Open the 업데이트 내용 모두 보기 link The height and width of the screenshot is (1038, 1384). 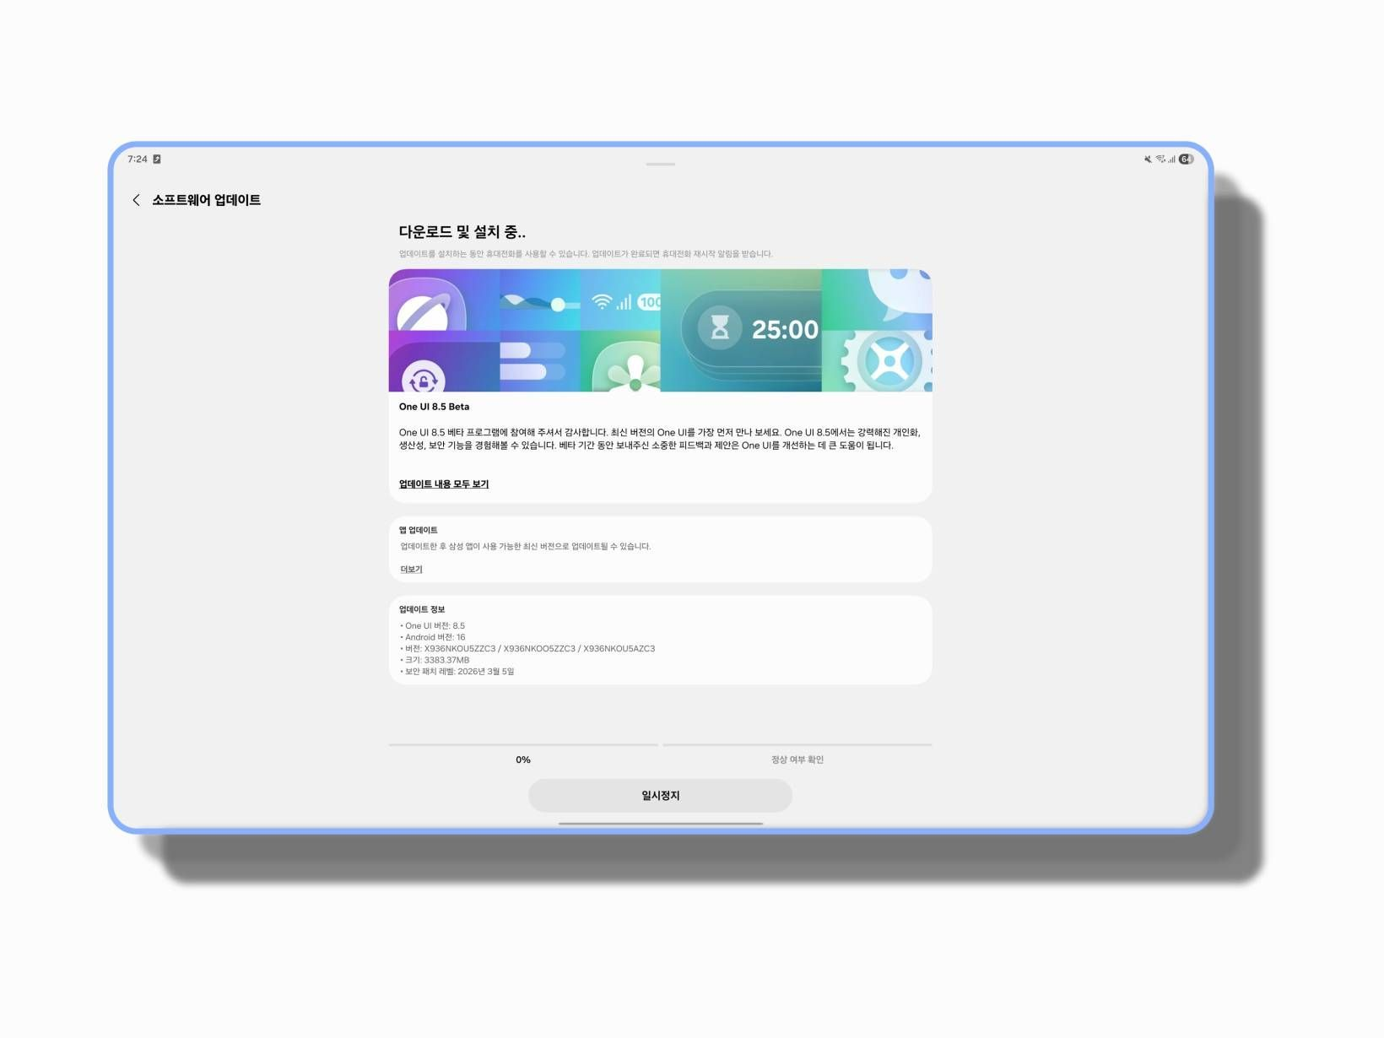(444, 484)
